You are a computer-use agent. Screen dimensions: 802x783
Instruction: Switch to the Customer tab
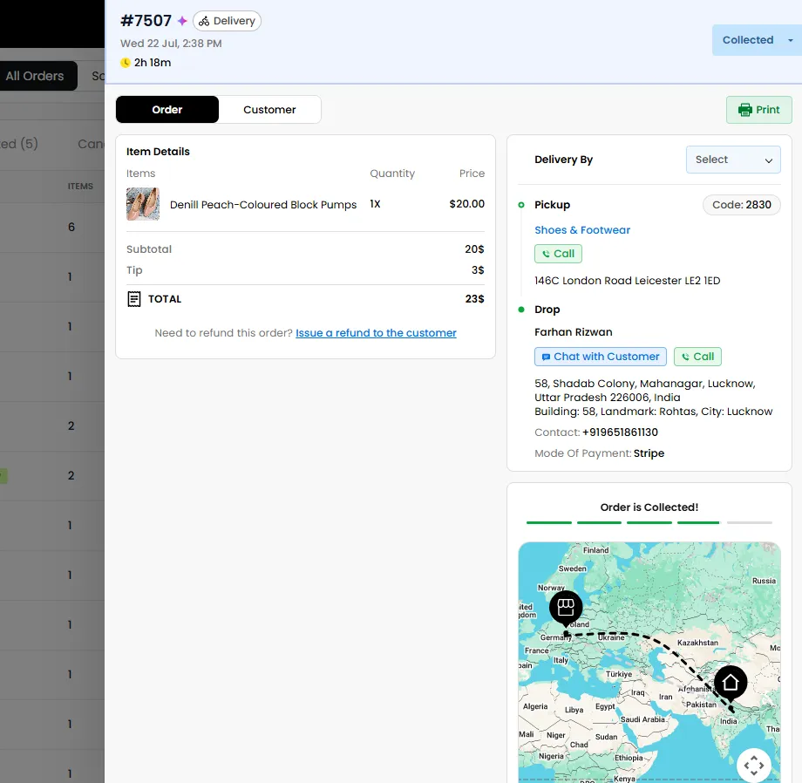tap(269, 110)
